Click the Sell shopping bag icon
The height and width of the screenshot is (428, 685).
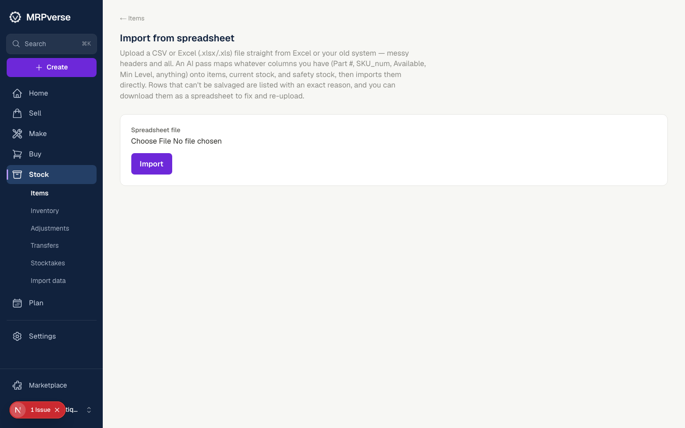click(x=17, y=113)
